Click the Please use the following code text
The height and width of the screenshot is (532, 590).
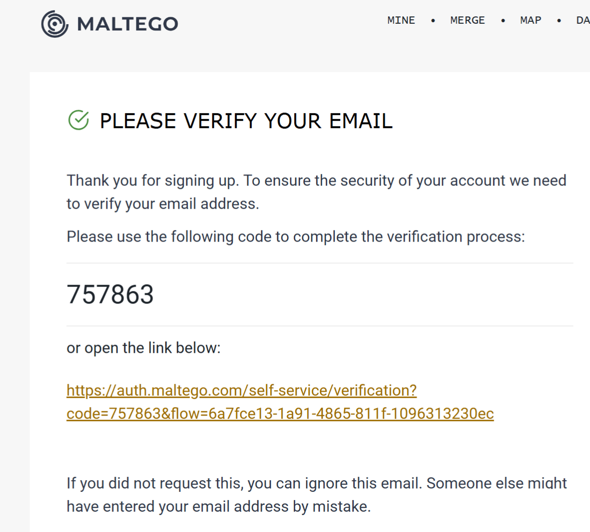[x=296, y=237]
